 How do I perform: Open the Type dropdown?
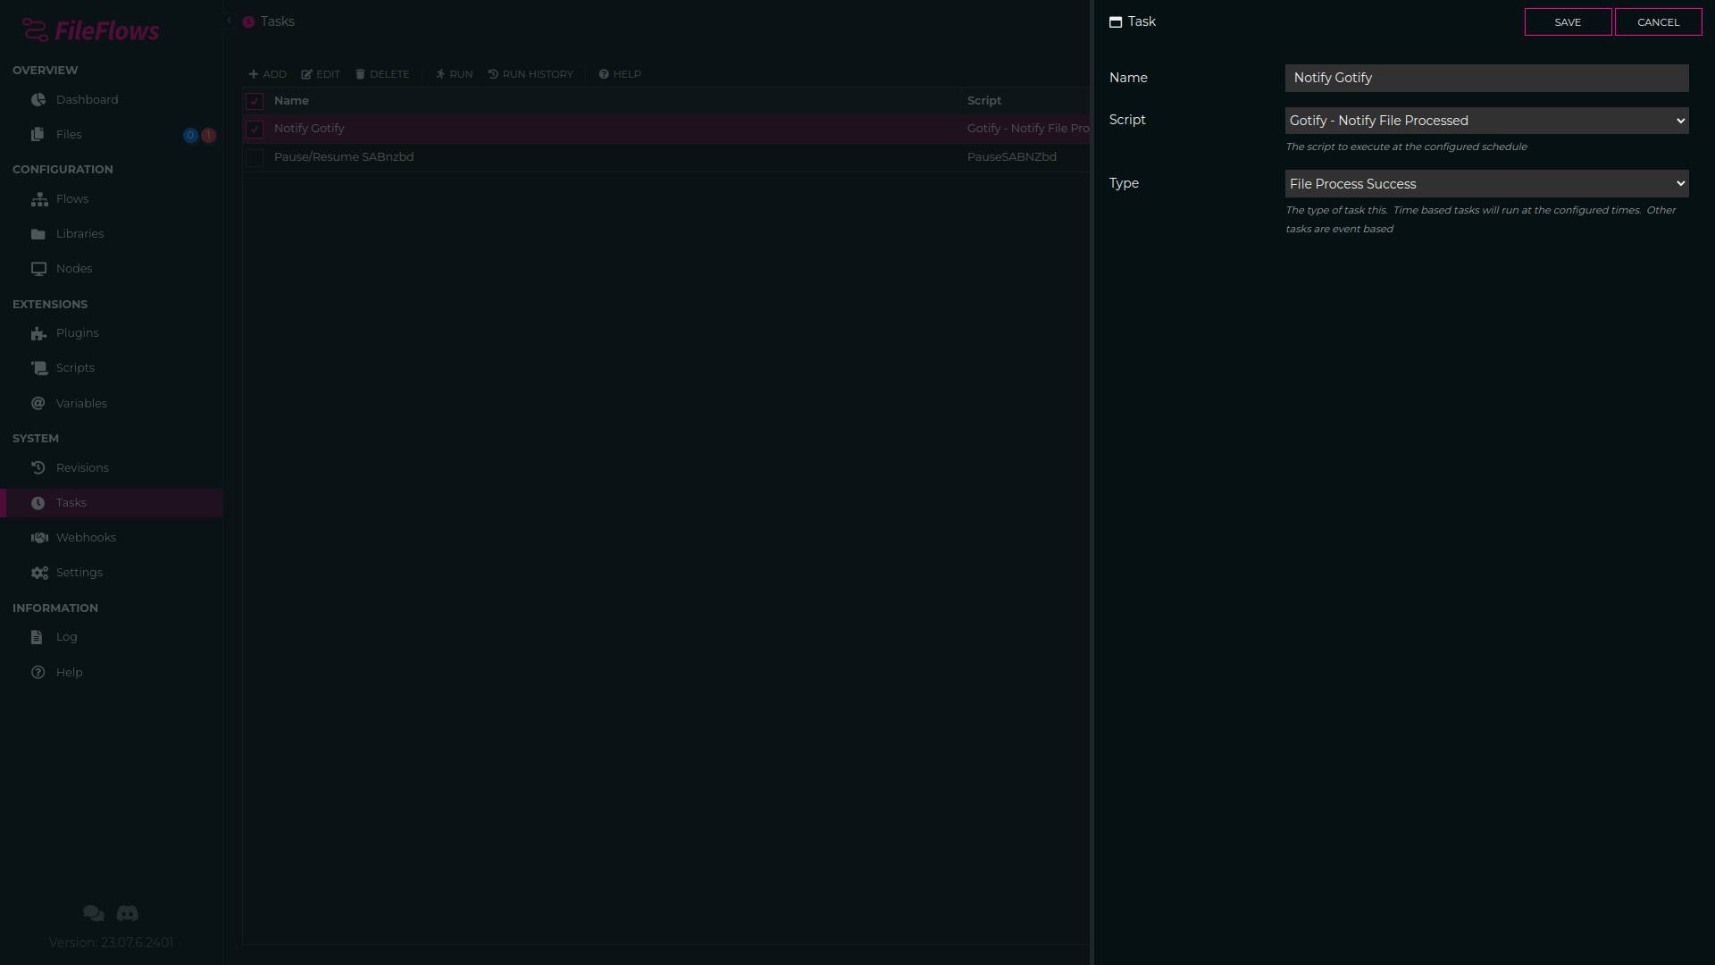pyautogui.click(x=1486, y=184)
